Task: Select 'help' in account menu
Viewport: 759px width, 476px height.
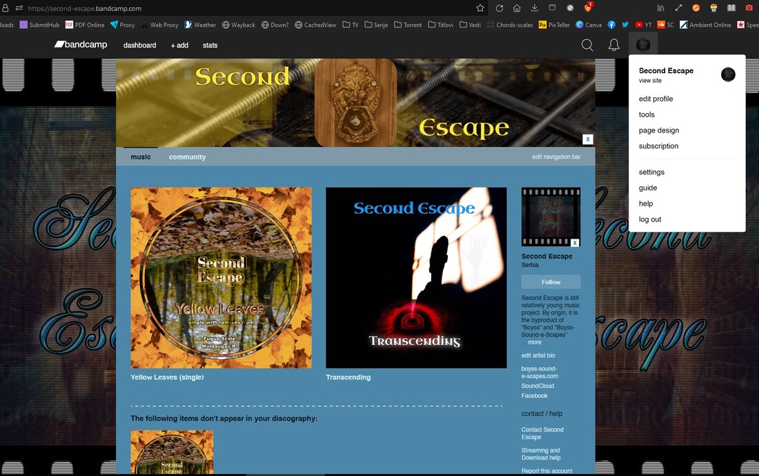Action: click(646, 204)
